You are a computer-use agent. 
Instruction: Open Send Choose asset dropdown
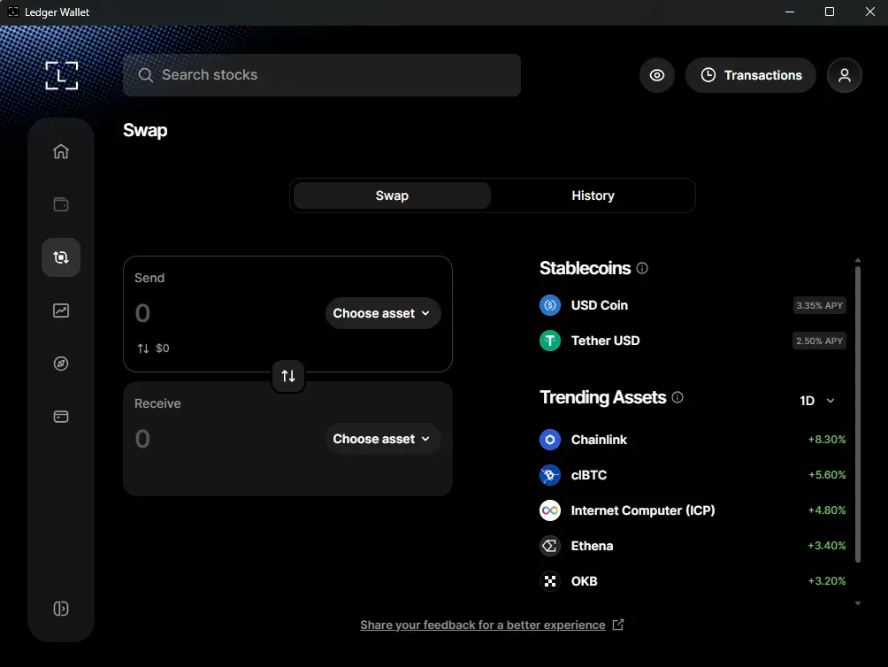(x=383, y=313)
